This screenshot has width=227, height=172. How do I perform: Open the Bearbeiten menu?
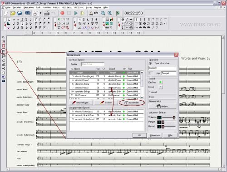(x=29, y=7)
